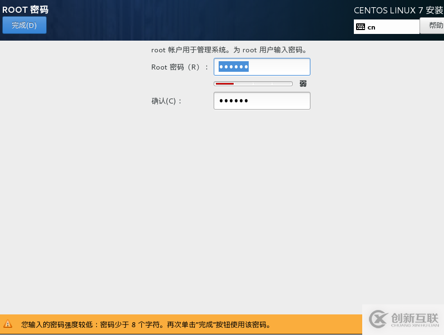
Task: Click the 弱 strength label
Action: pos(303,83)
